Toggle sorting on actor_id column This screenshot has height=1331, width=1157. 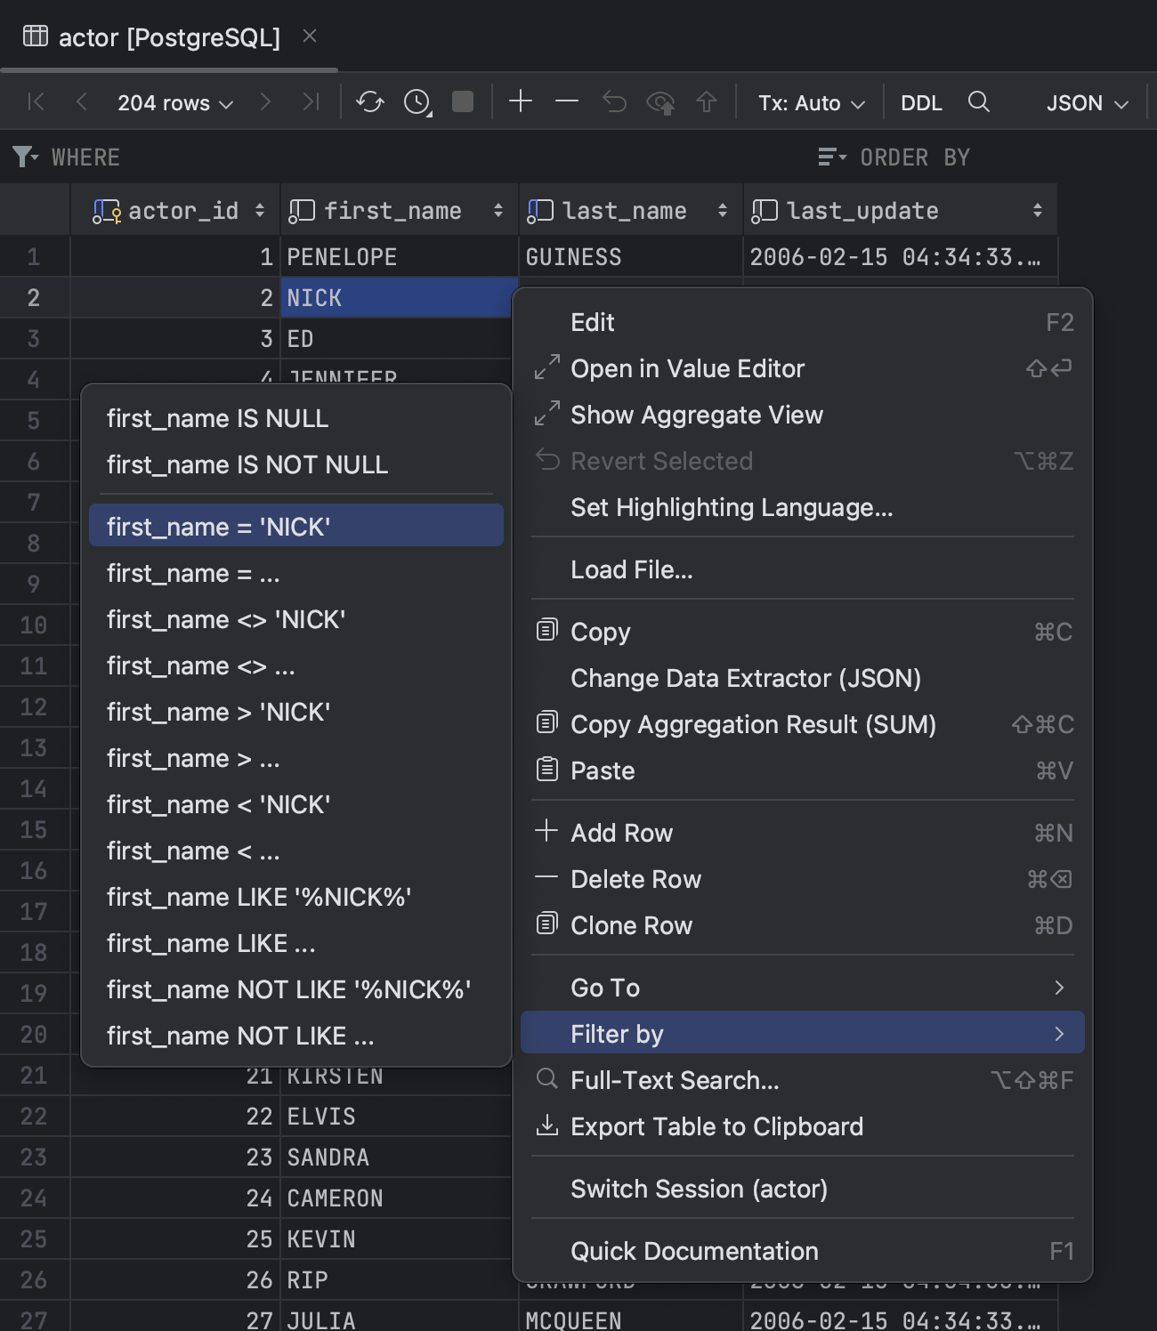259,210
